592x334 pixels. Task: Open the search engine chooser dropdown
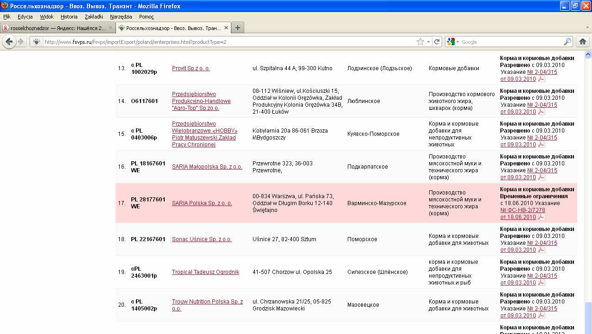coord(457,42)
